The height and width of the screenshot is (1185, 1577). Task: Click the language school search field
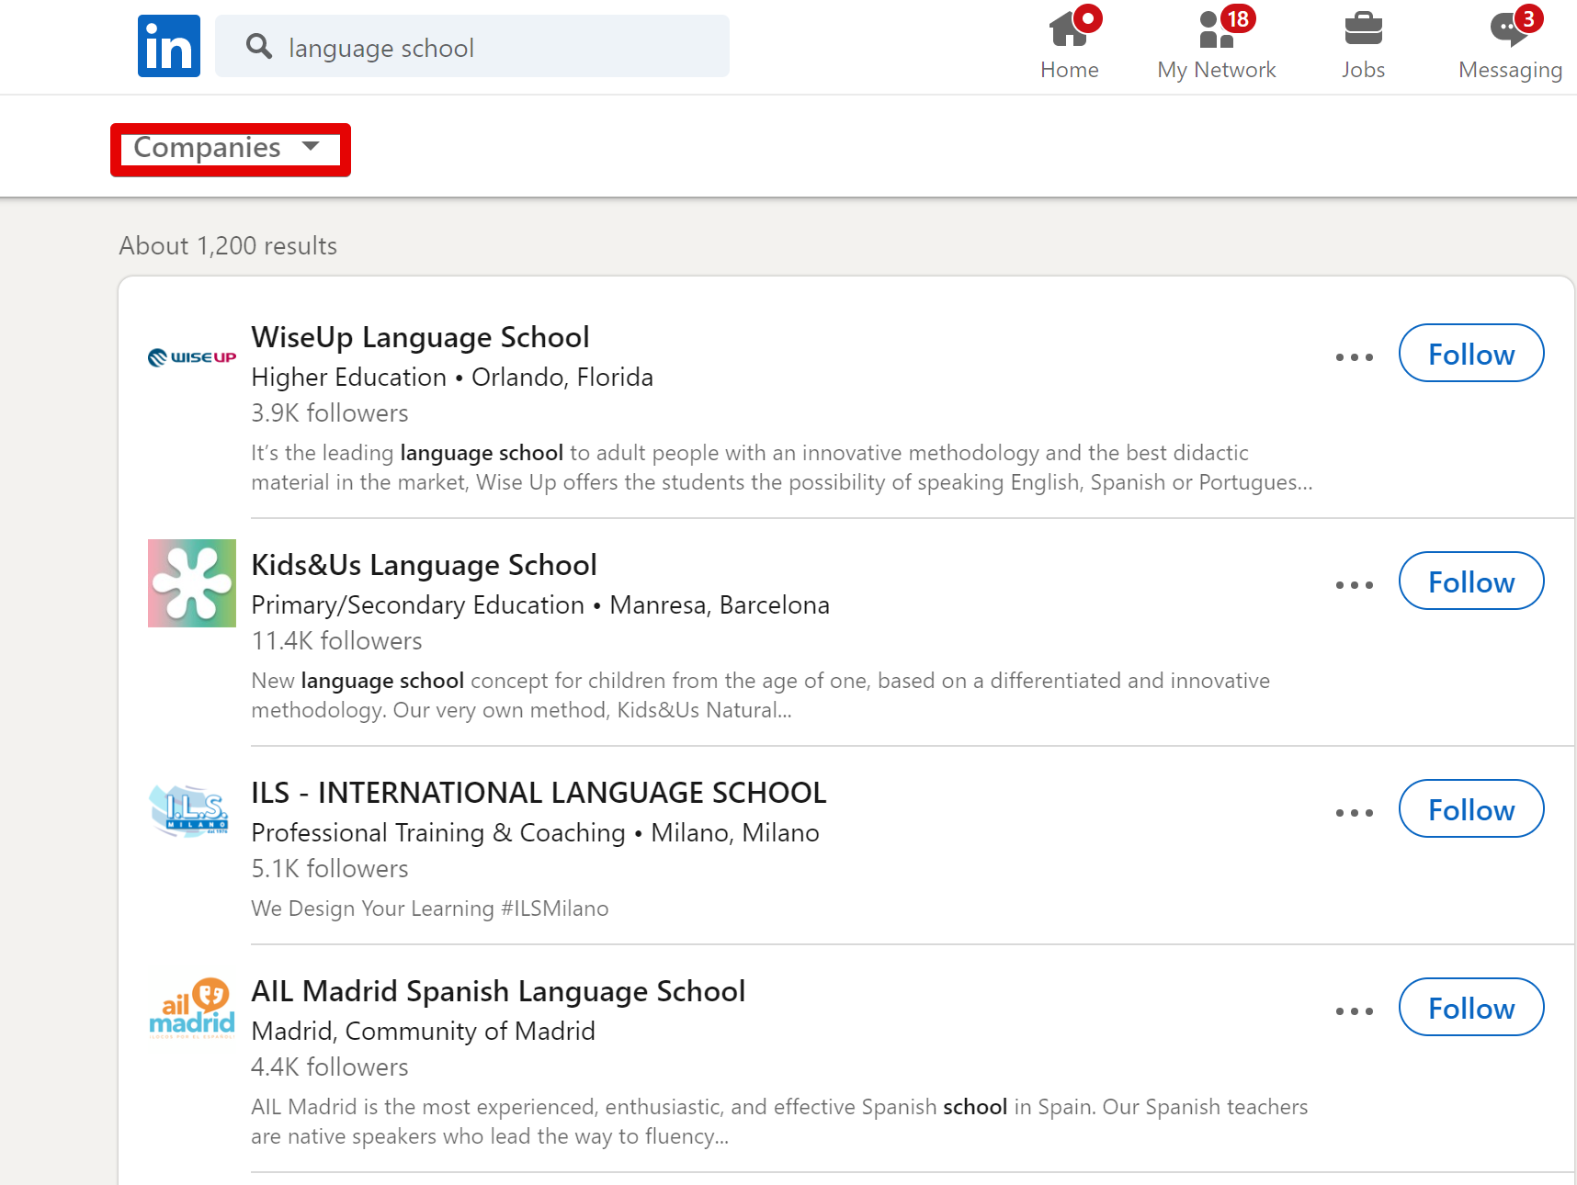(472, 46)
